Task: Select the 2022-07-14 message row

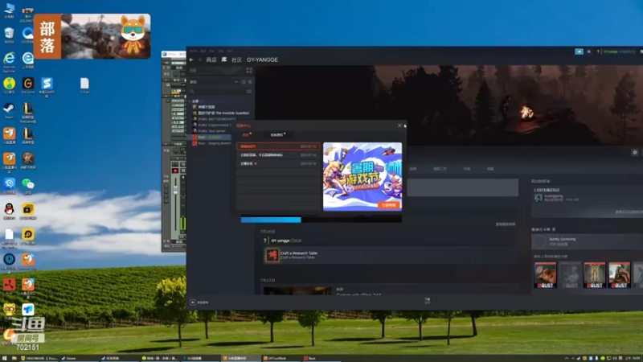Action: coord(278,155)
